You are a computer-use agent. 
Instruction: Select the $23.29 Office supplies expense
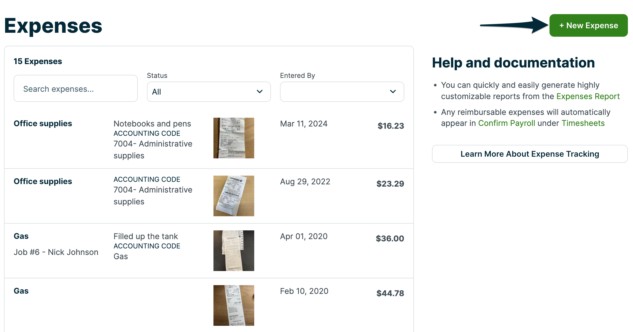[x=43, y=182]
